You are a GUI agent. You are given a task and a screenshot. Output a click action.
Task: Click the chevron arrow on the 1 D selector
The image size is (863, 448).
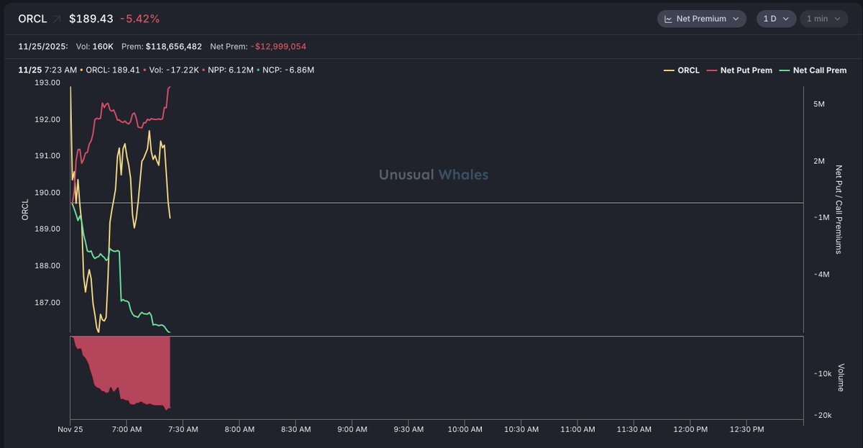click(785, 19)
